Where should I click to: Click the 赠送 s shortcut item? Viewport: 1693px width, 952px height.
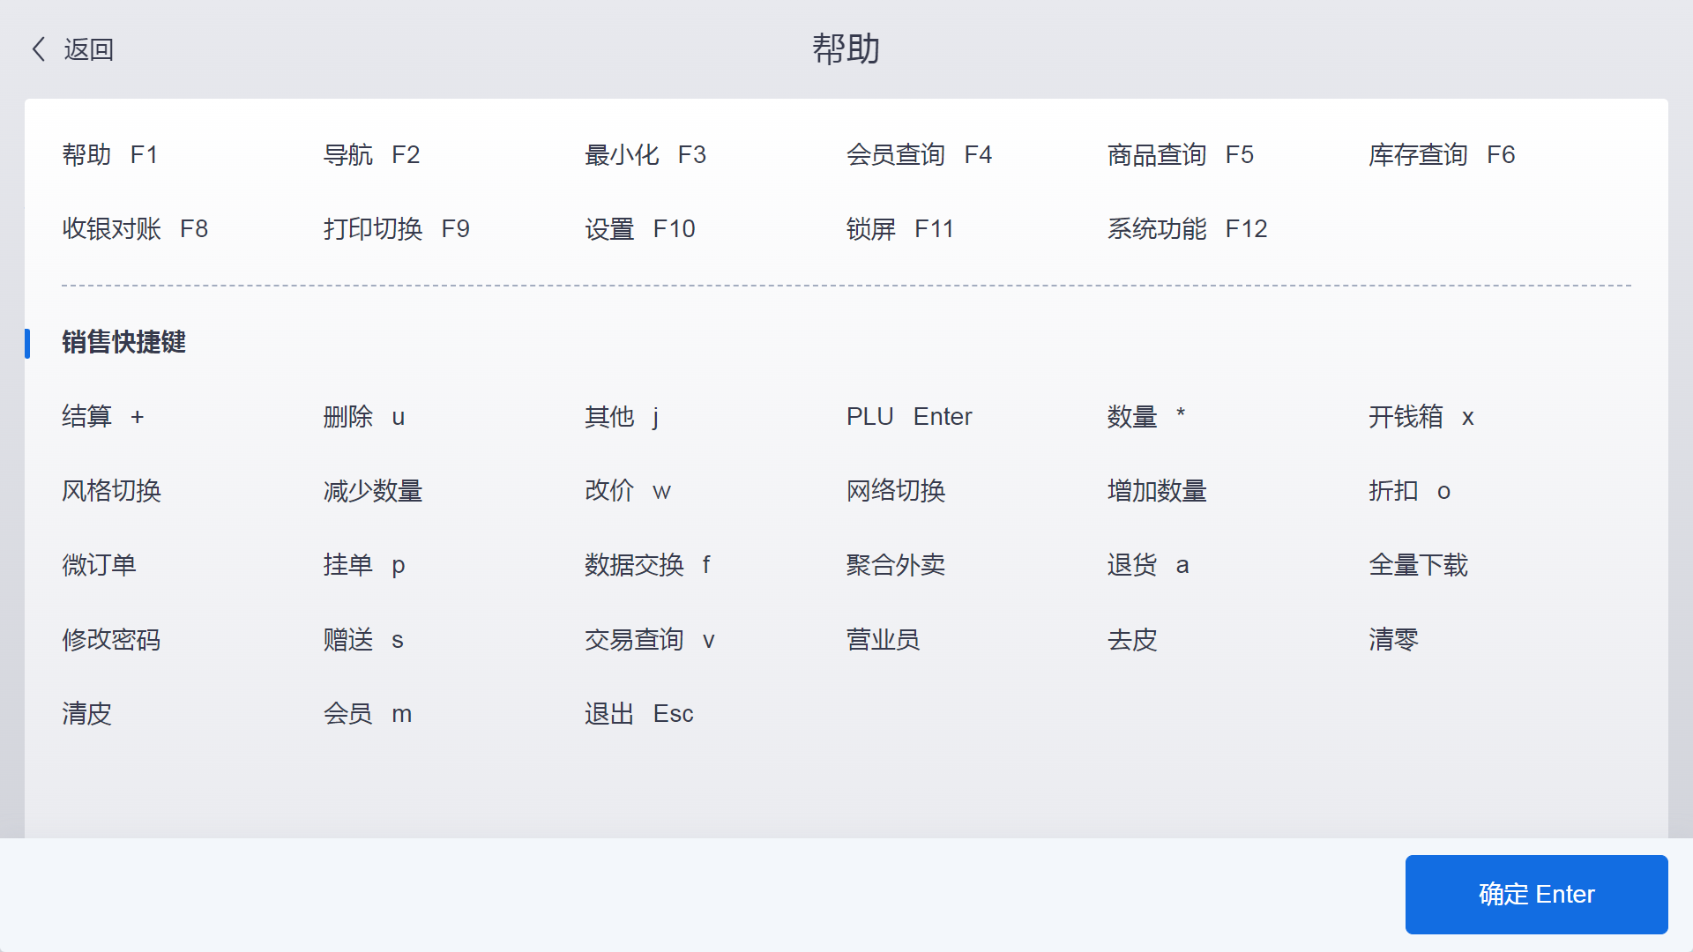pyautogui.click(x=363, y=640)
